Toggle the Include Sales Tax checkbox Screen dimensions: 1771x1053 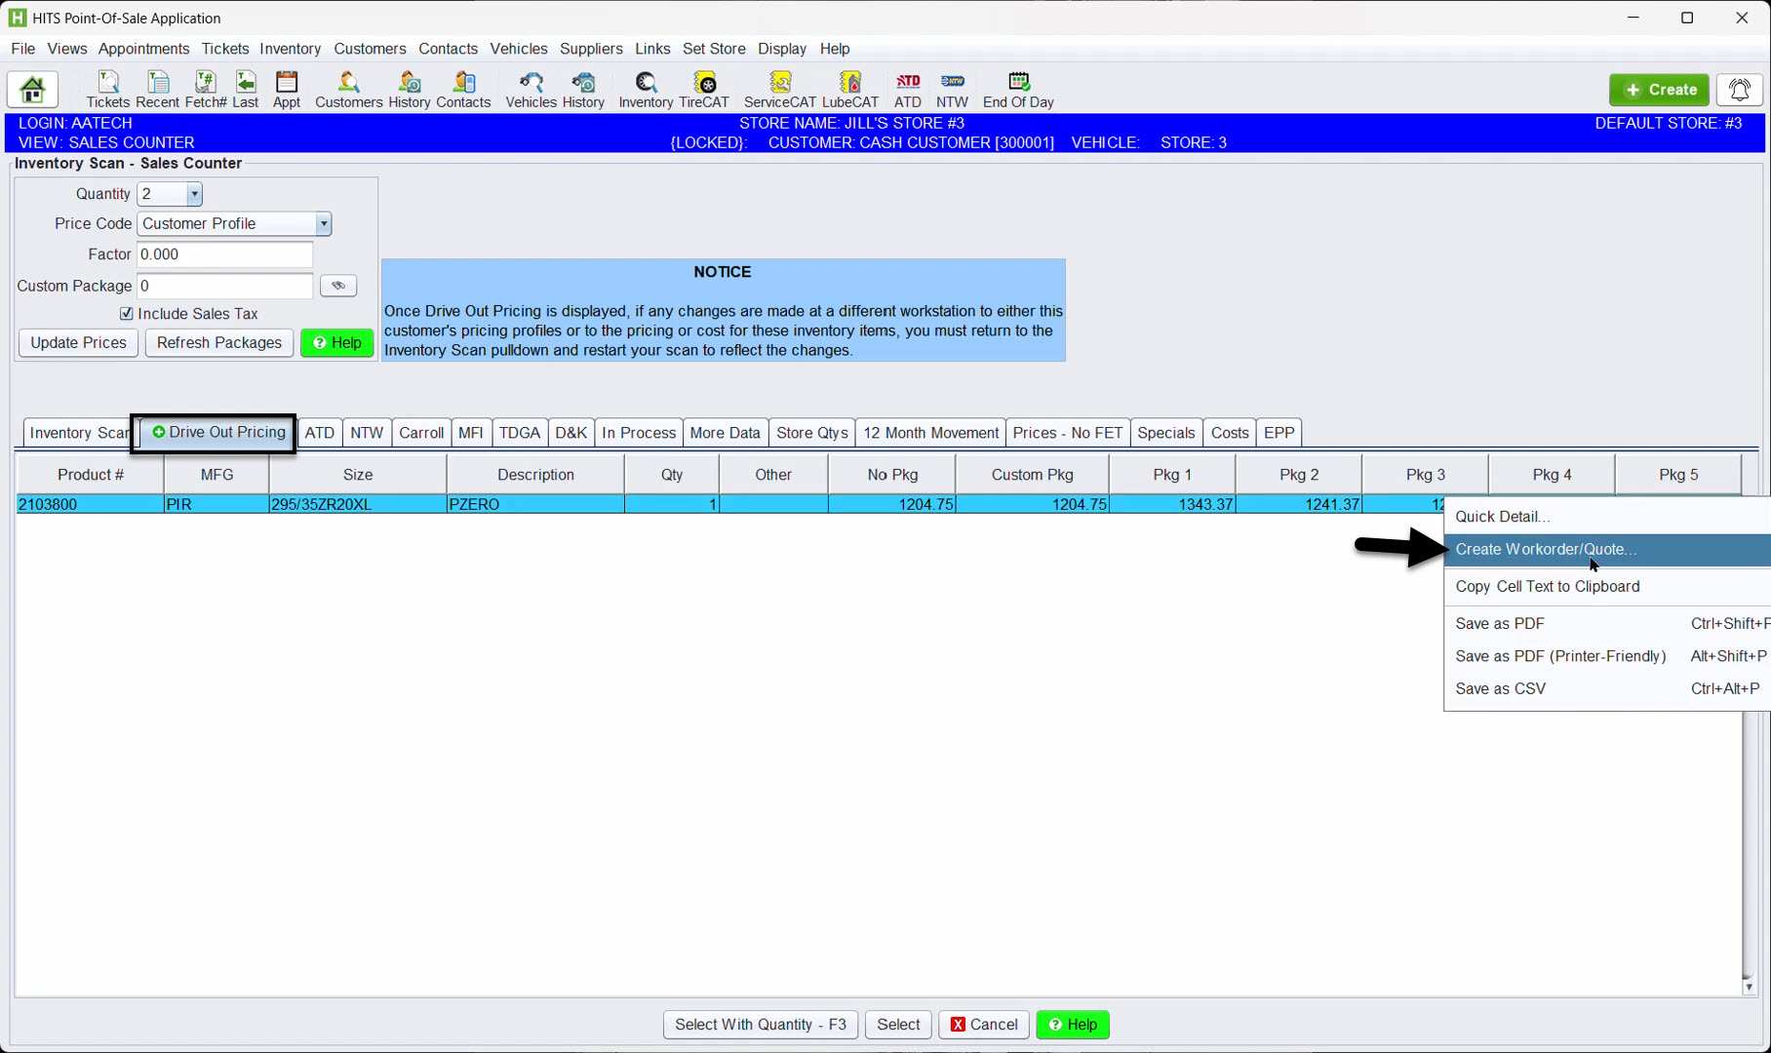pos(127,314)
